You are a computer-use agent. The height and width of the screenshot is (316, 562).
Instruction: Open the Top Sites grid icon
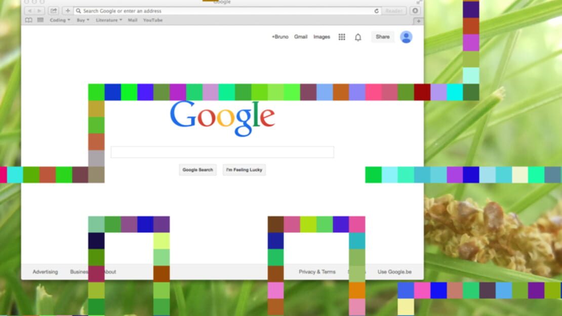[40, 20]
